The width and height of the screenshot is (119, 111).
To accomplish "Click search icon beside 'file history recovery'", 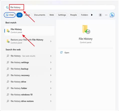I will (8, 75).
